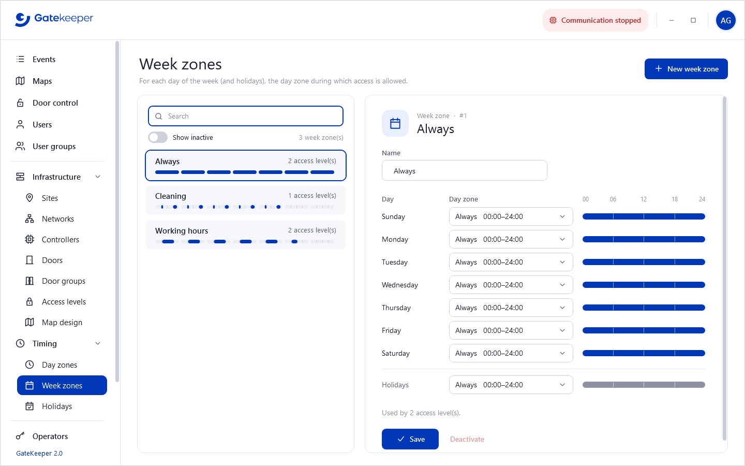Click the GateKeeper 2.0 version link
Image resolution: width=745 pixels, height=466 pixels.
point(39,453)
